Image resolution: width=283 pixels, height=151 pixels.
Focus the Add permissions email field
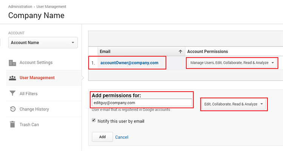141,103
